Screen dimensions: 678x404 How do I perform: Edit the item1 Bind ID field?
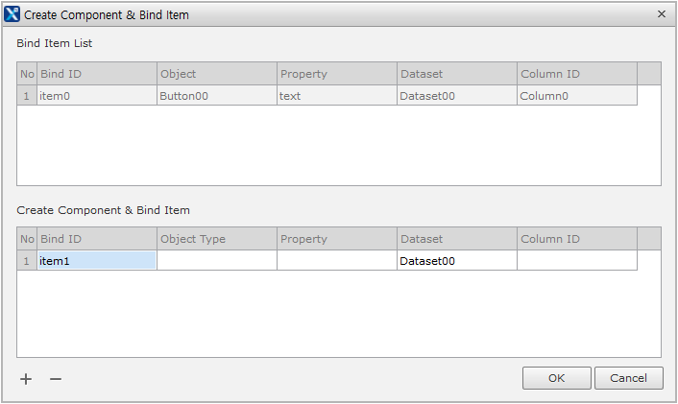[96, 260]
